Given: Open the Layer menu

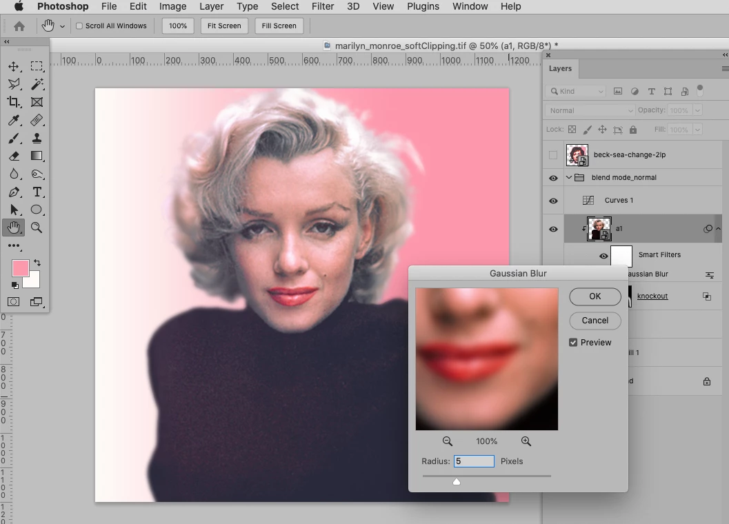Looking at the screenshot, I should [x=211, y=6].
